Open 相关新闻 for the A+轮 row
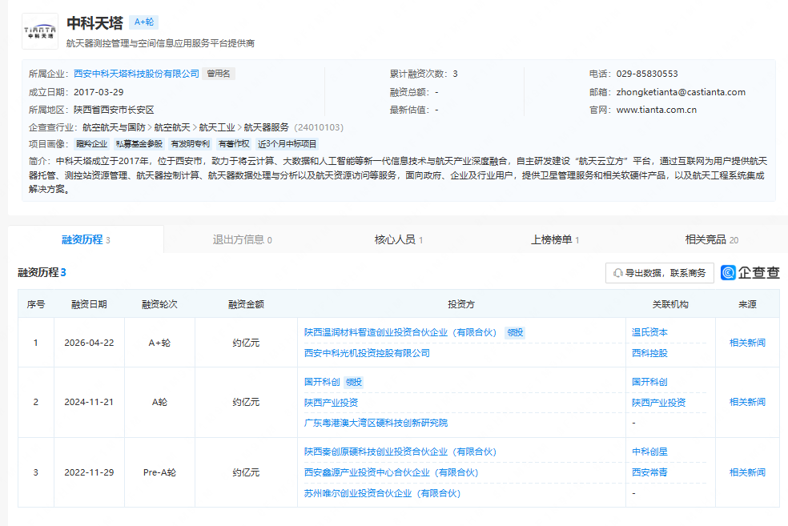This screenshot has width=788, height=526. click(x=746, y=343)
